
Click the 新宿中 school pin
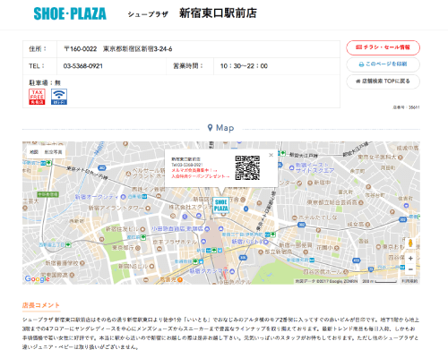310,183
